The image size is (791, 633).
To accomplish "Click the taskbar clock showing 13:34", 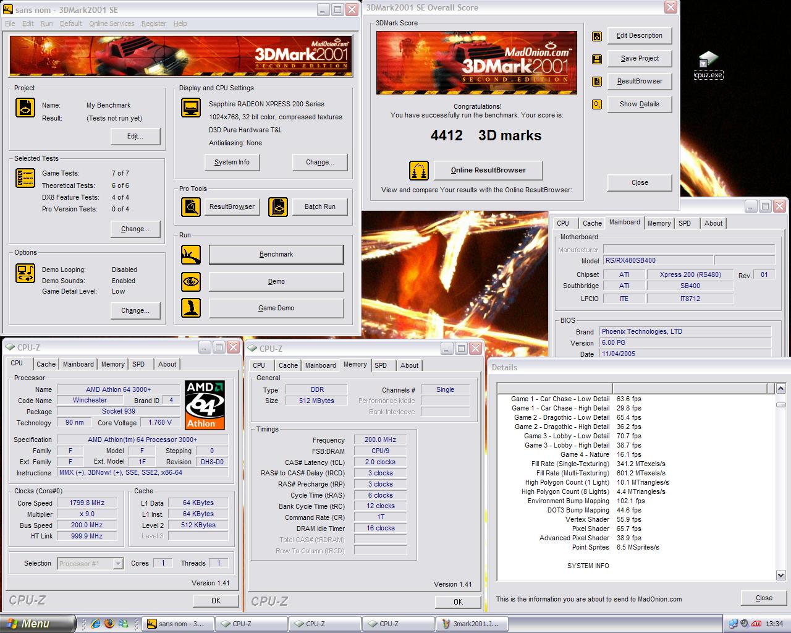I will (x=774, y=624).
